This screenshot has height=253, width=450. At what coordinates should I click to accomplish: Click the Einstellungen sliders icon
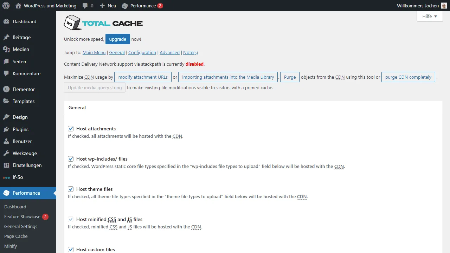6,165
